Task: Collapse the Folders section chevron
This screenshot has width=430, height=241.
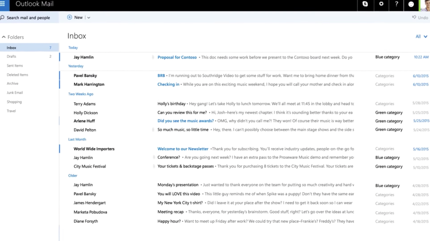Action: tap(4, 37)
